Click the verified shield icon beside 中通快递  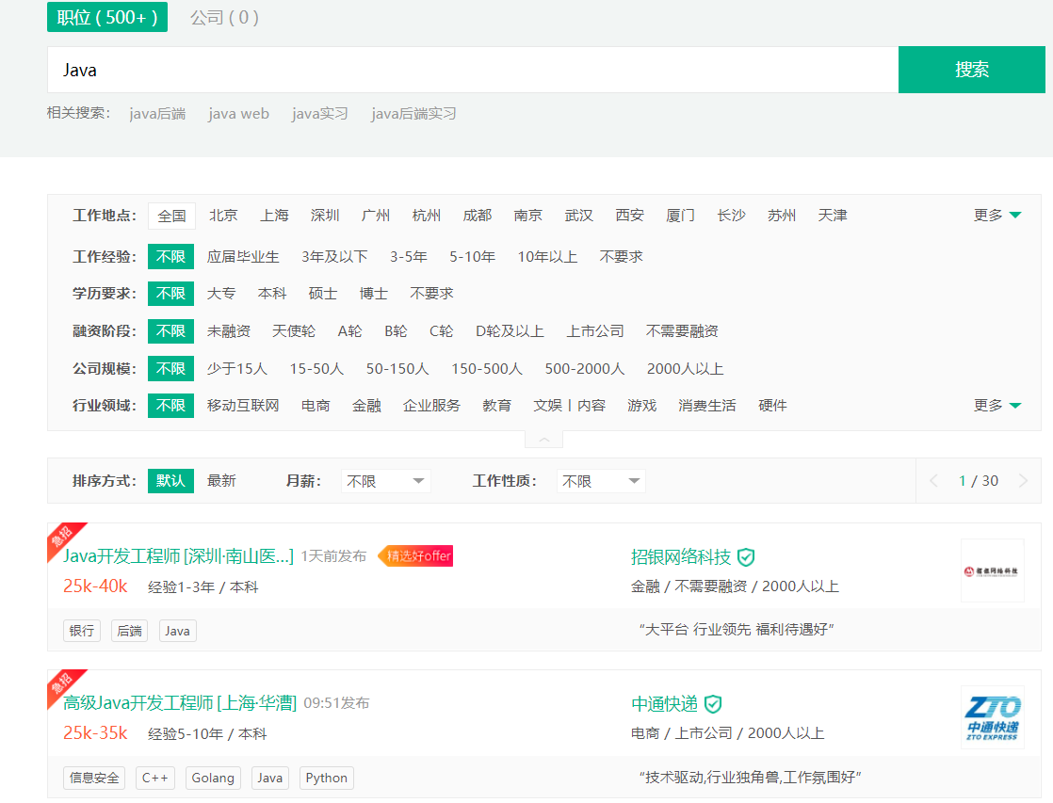click(713, 704)
